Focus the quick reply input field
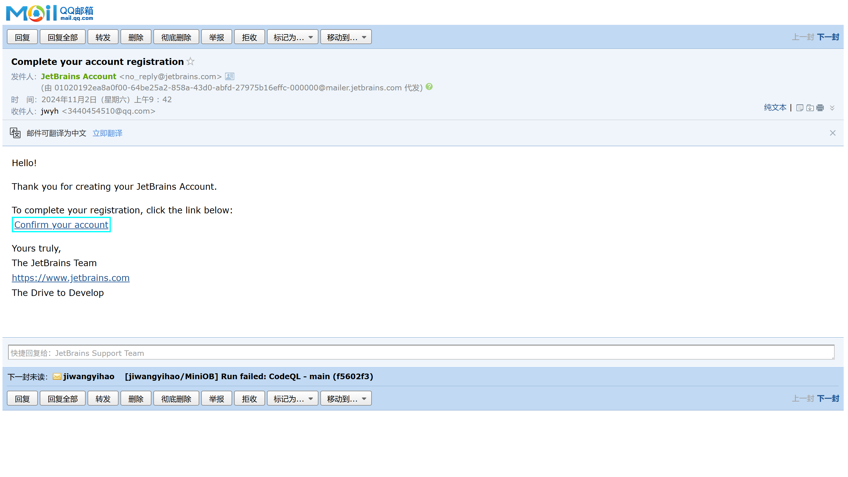Viewport: 848px width, 477px height. pos(421,352)
